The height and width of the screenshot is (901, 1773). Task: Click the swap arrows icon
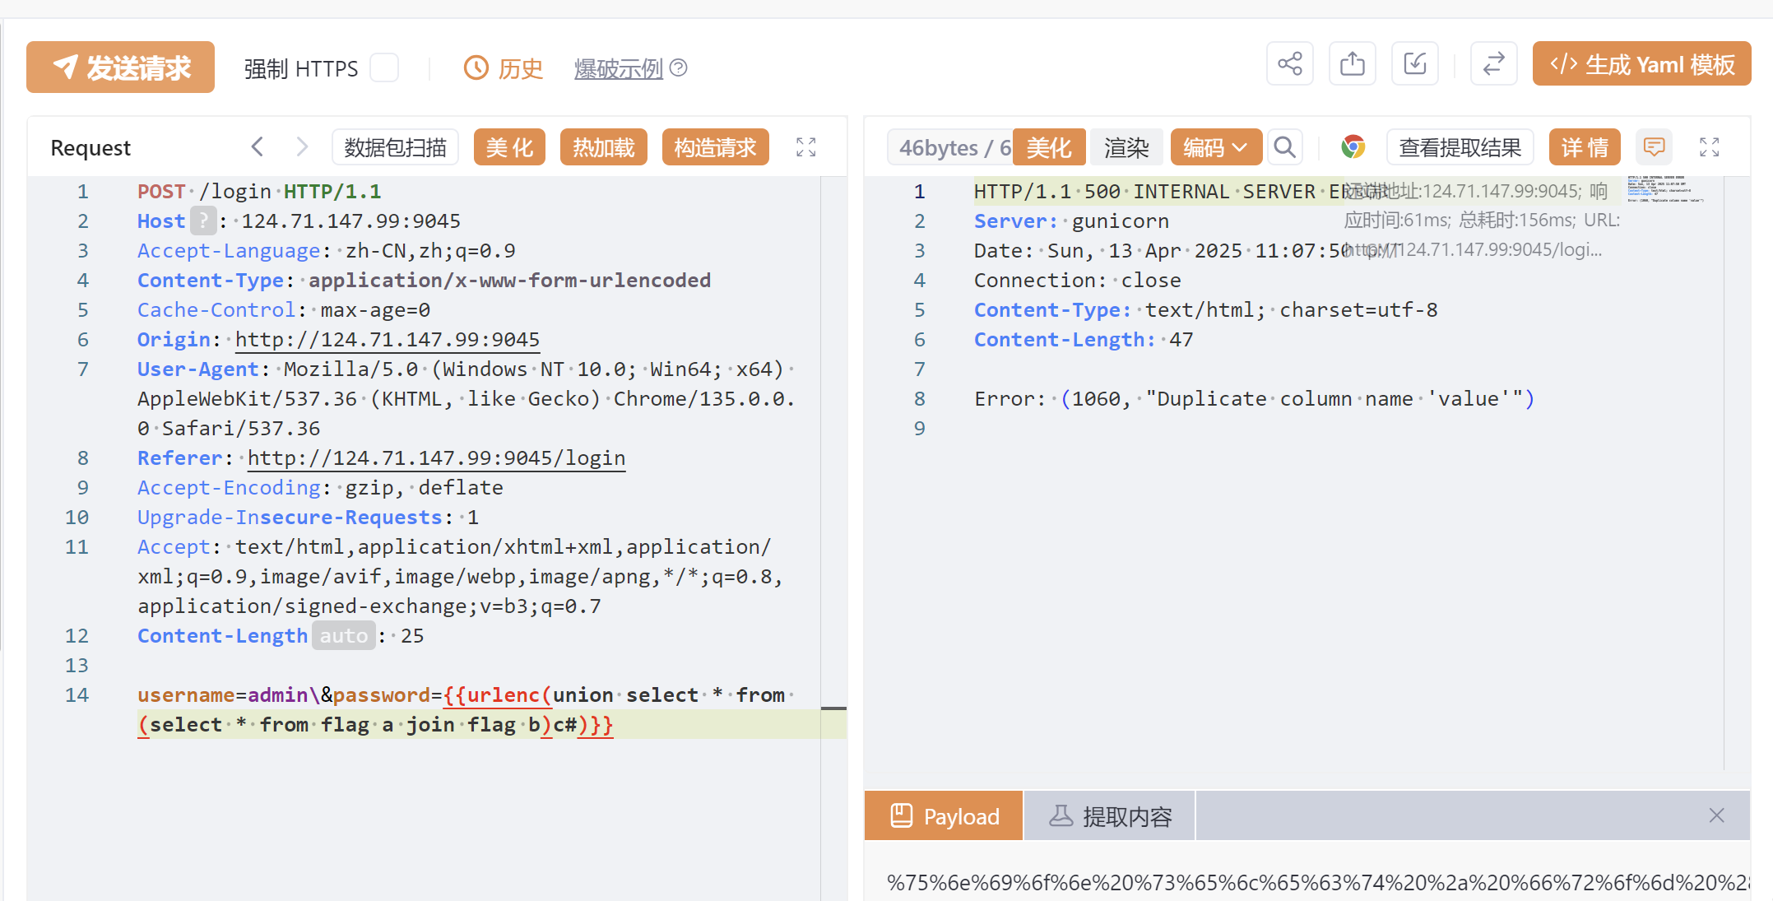point(1494,63)
